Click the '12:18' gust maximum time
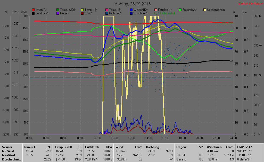The image size is (264, 162). click(212, 156)
